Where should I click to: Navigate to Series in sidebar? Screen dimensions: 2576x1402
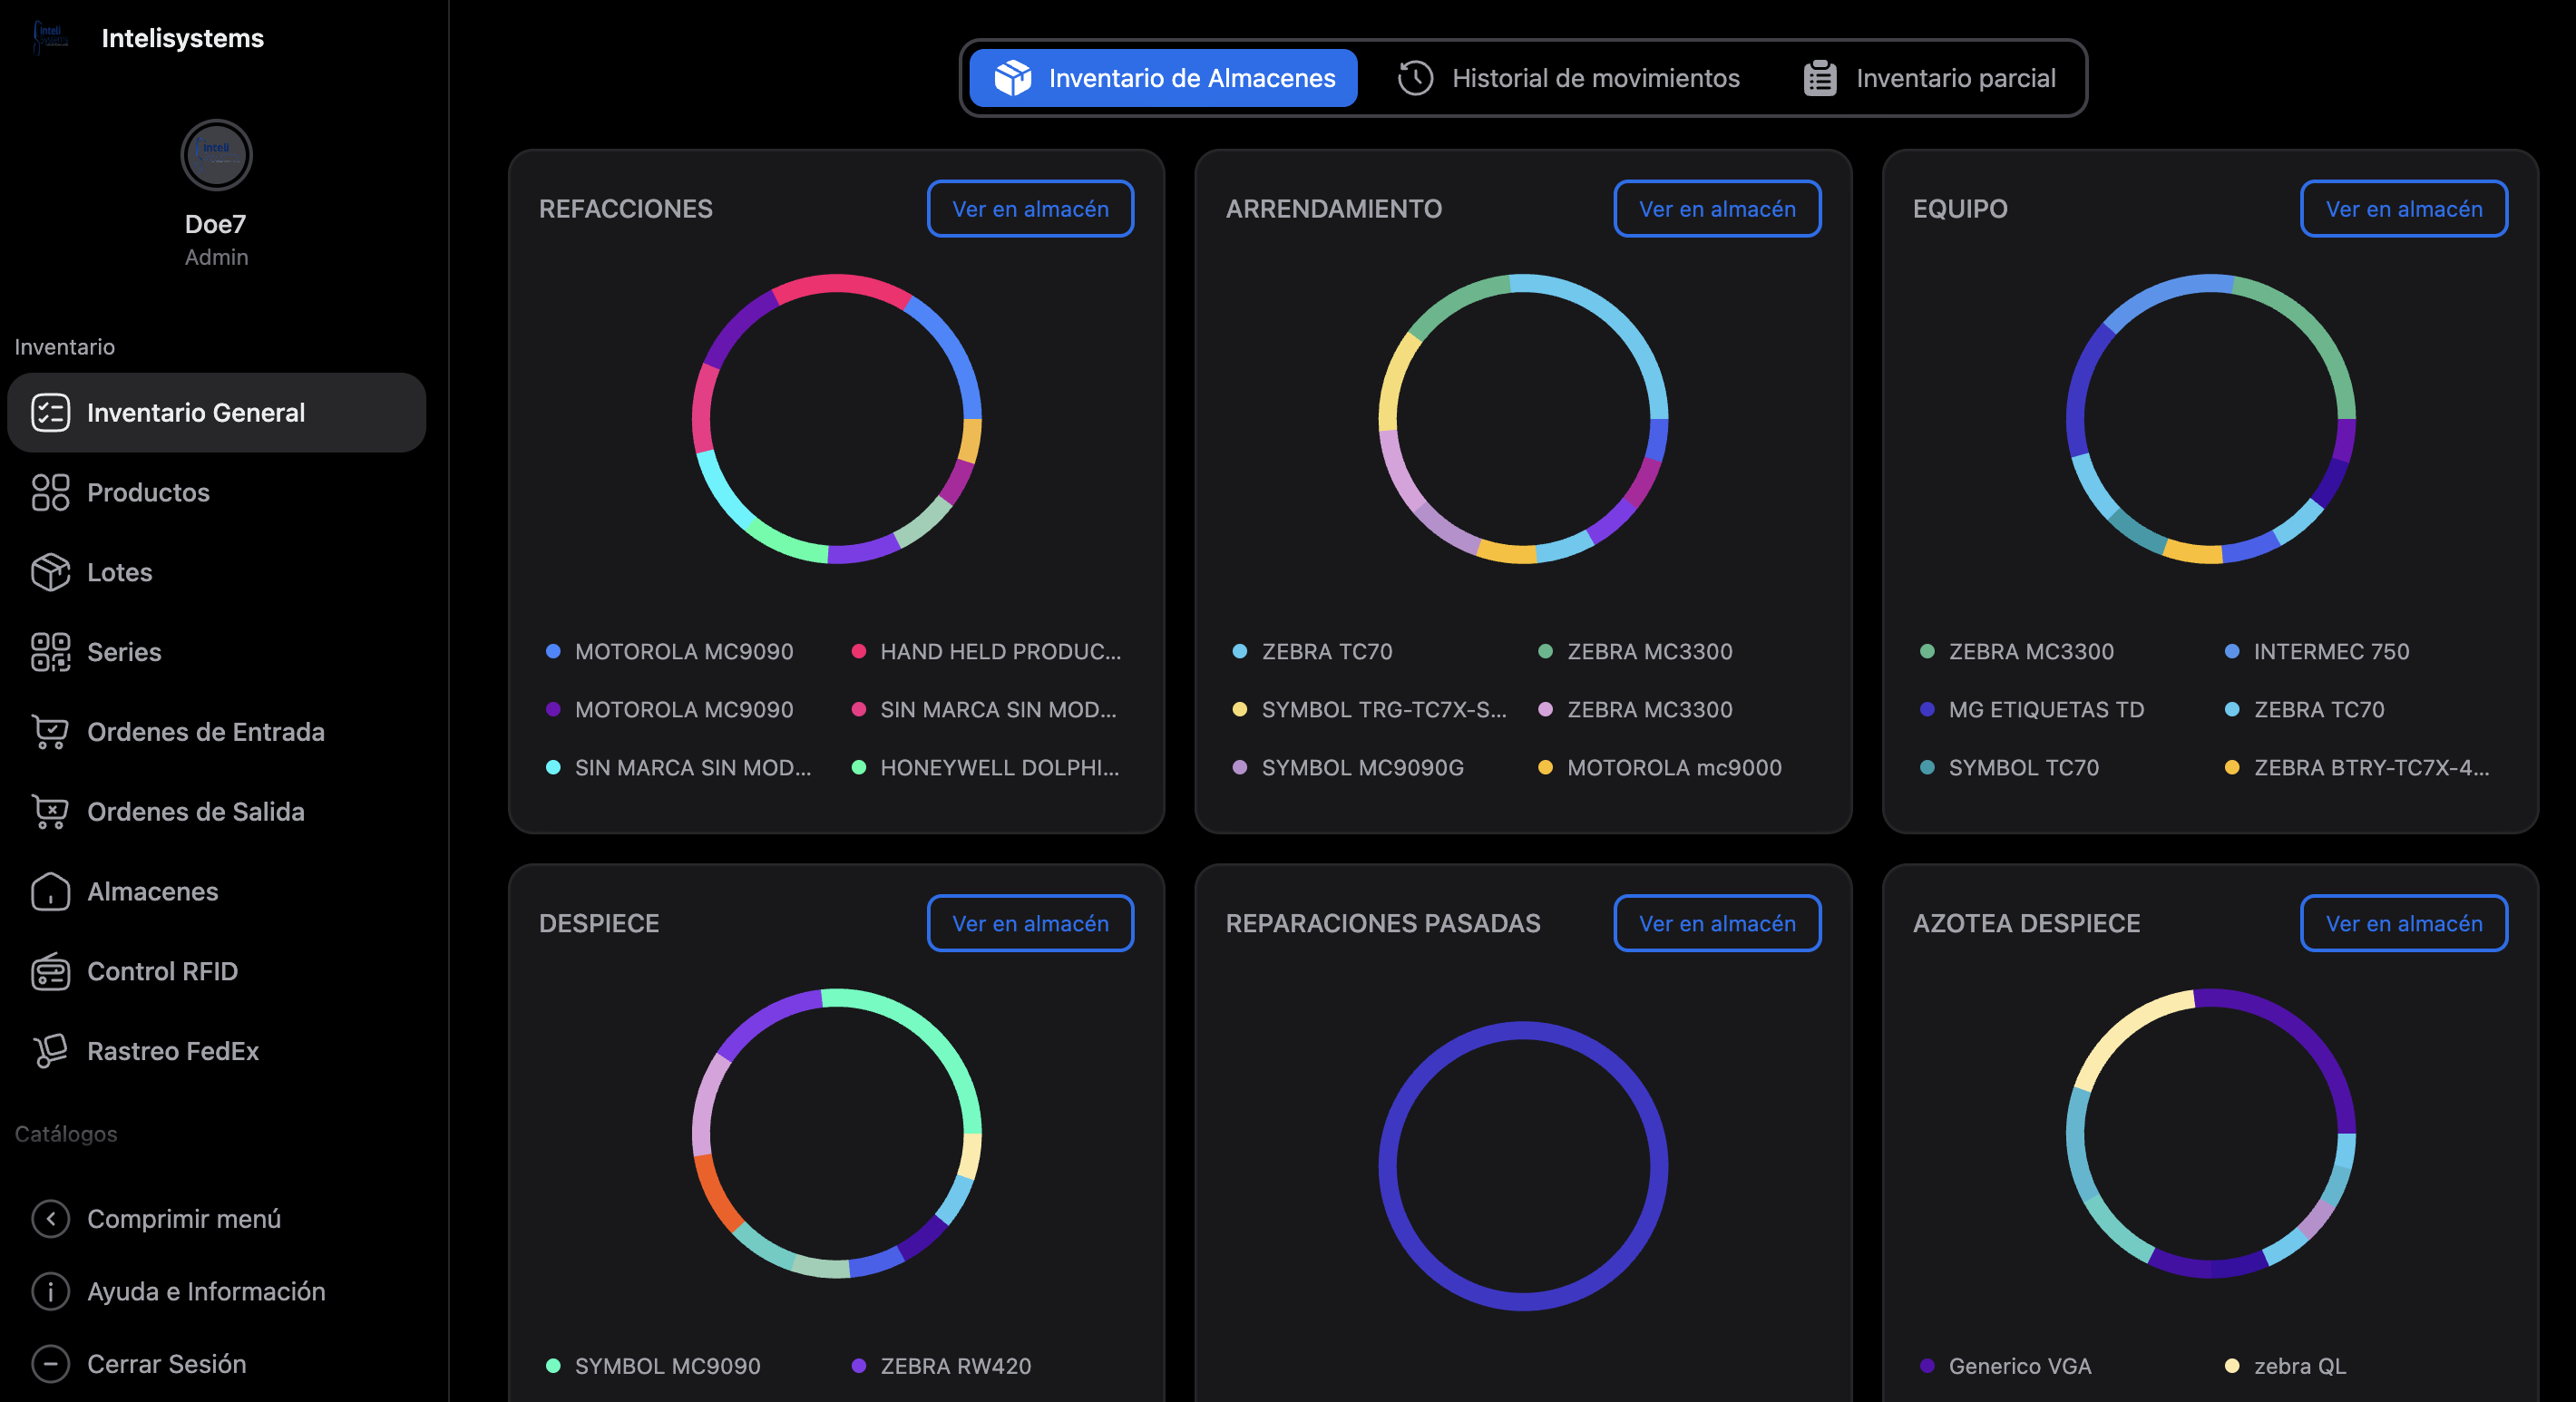217,652
